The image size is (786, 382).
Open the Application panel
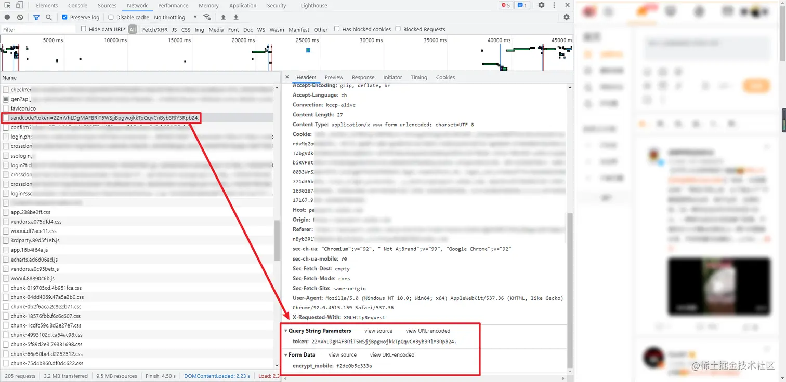coord(243,6)
